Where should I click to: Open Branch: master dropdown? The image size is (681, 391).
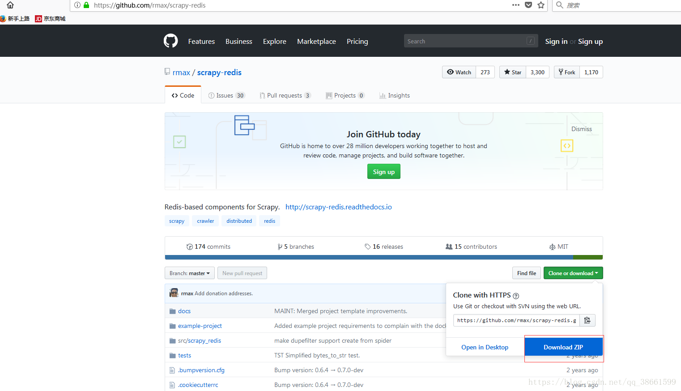190,273
